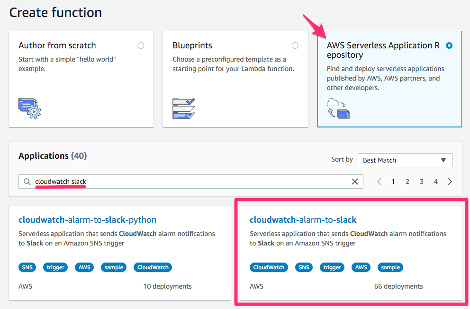This screenshot has height=309, width=470.
Task: Click the Blueprints template checklist icon
Action: point(185,108)
